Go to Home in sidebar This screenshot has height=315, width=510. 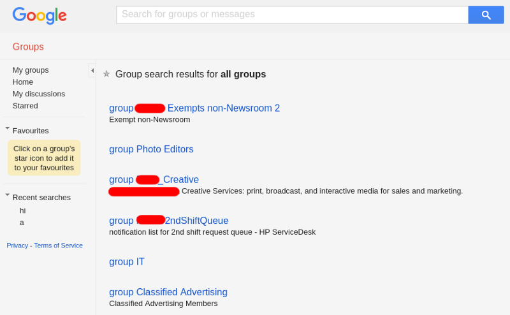tap(23, 82)
